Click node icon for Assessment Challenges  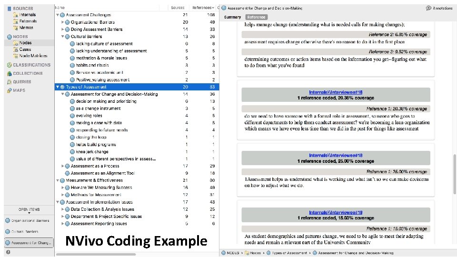click(62, 15)
